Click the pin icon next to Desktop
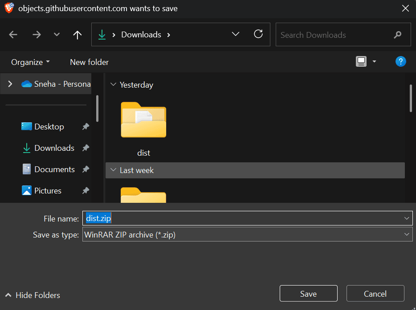Image resolution: width=416 pixels, height=310 pixels. tap(86, 127)
